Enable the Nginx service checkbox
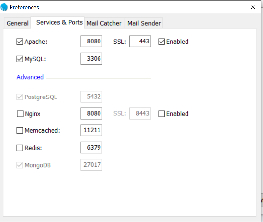The image size is (263, 222). tap(20, 114)
